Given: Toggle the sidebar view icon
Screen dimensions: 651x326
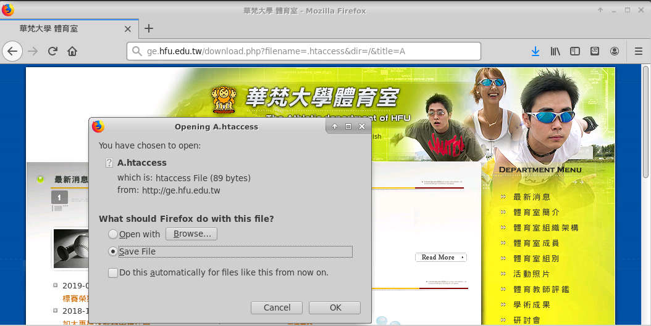Looking at the screenshot, I should pyautogui.click(x=575, y=51).
